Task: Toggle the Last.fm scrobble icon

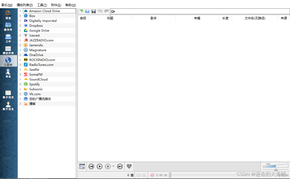Action: (x=152, y=175)
